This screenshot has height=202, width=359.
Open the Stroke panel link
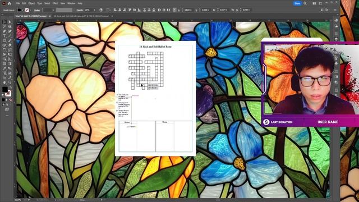tap(37, 10)
